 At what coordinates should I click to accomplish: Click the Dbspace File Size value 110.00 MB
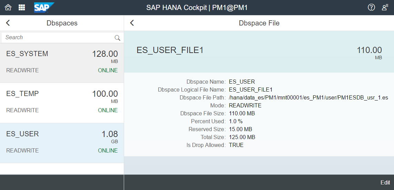pyautogui.click(x=242, y=114)
